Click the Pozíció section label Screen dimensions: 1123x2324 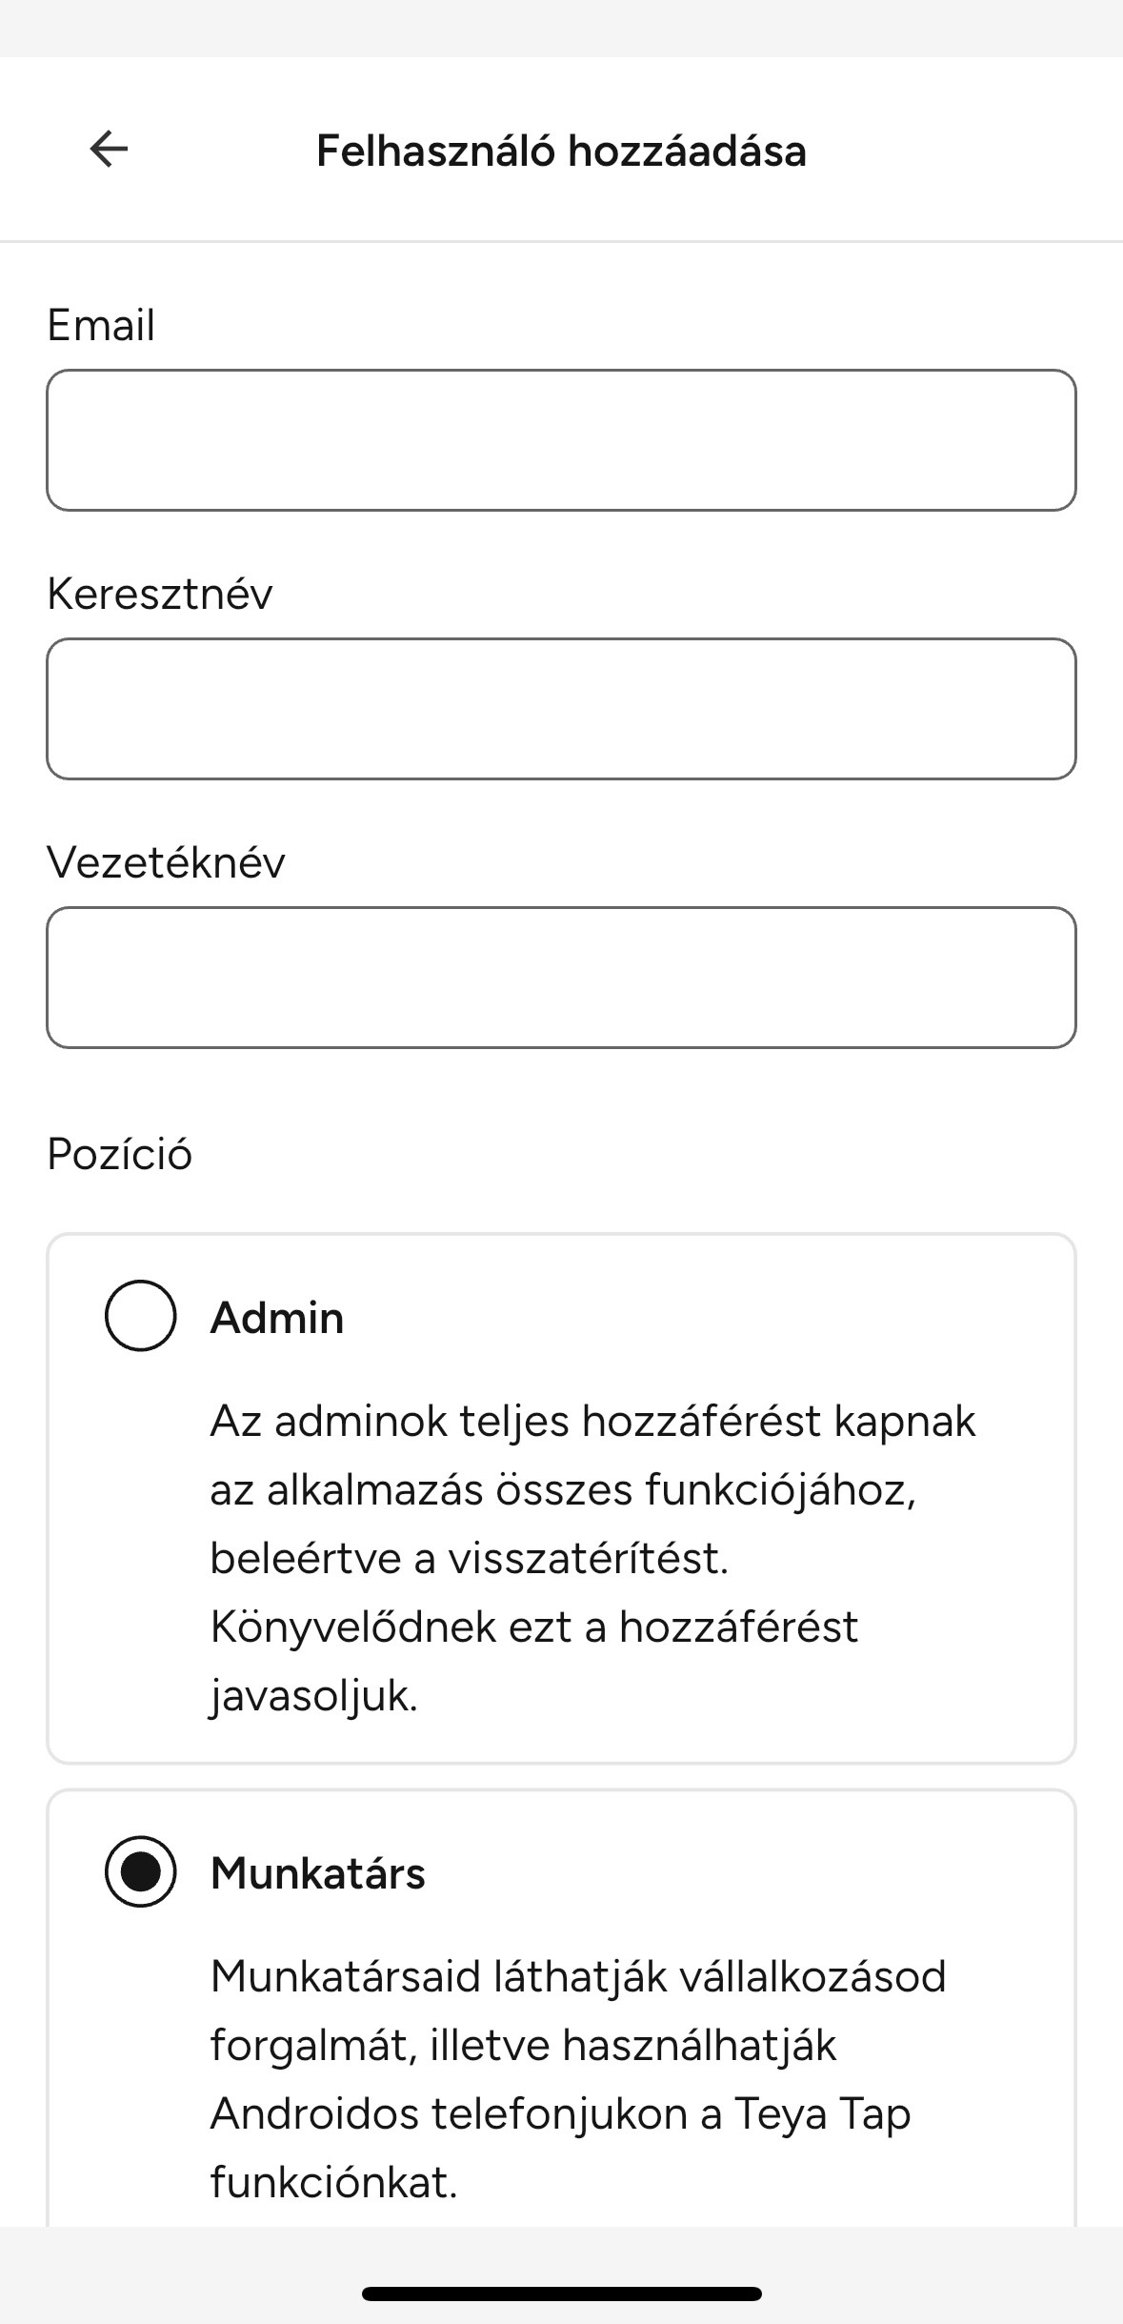119,1154
